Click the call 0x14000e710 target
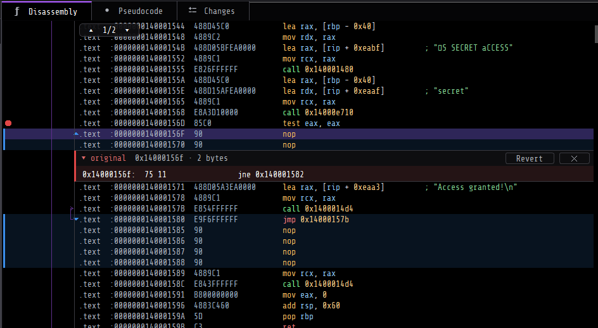The image size is (598, 328). 329,113
